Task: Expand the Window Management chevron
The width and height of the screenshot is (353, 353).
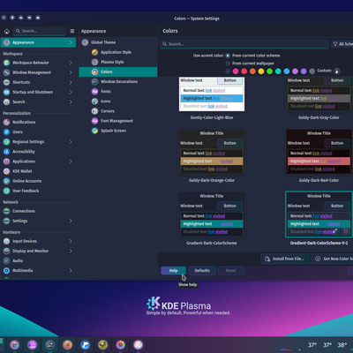Action: click(x=71, y=72)
